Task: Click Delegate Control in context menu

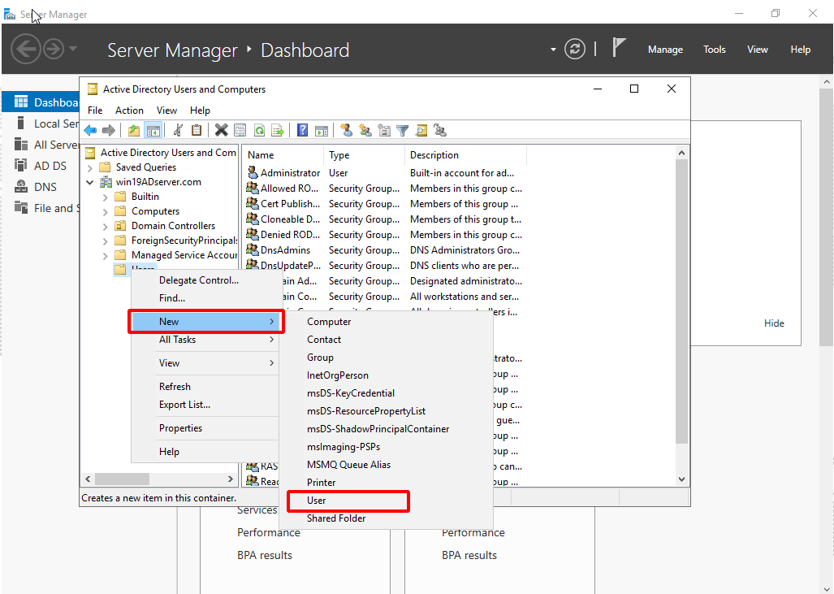Action: 198,280
